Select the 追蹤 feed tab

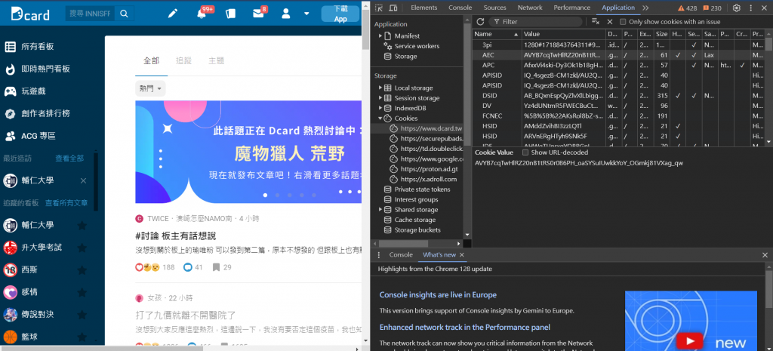[184, 60]
